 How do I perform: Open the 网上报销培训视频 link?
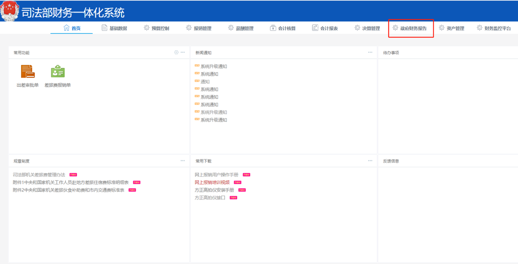212,182
